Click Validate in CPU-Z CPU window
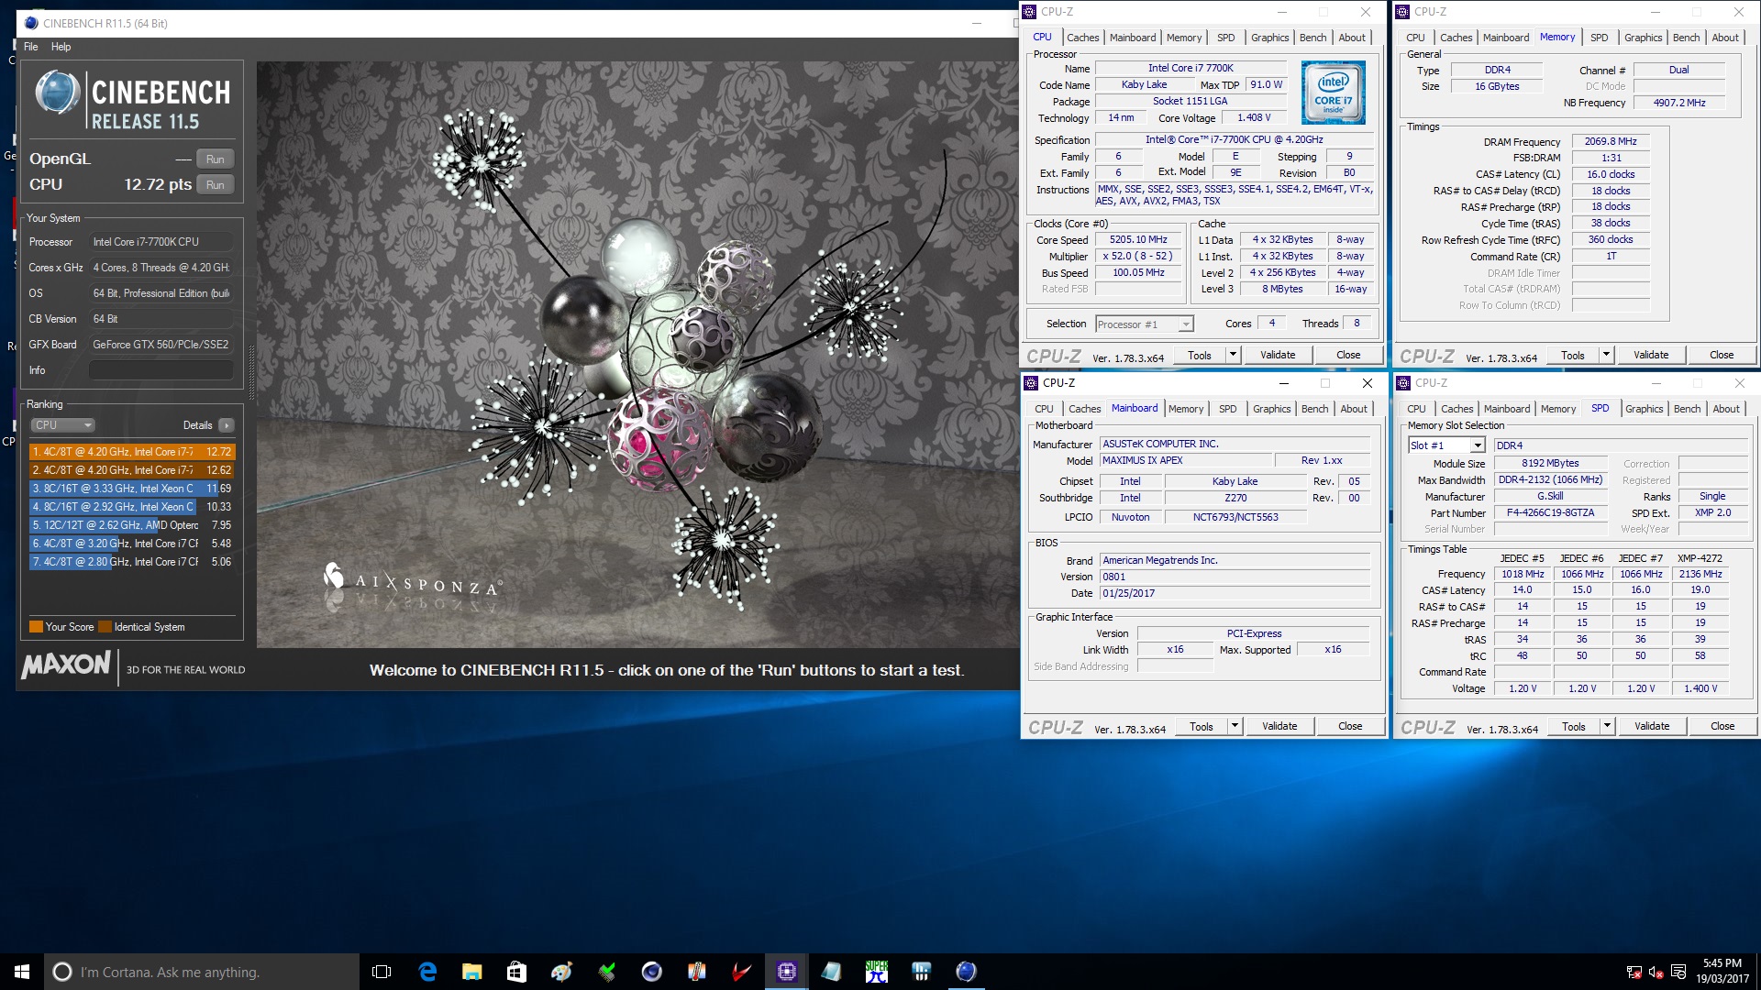The height and width of the screenshot is (990, 1761). pyautogui.click(x=1278, y=355)
